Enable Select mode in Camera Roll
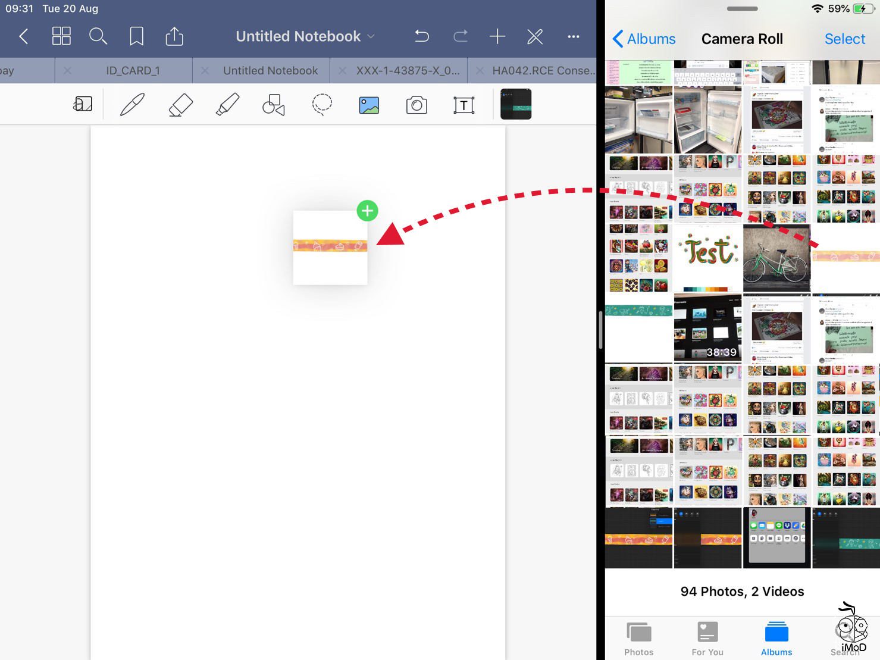 [x=844, y=38]
